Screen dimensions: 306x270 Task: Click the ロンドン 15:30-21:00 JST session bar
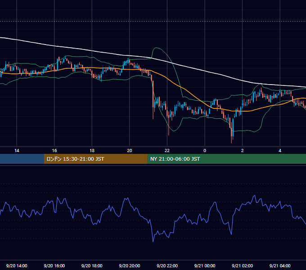(96, 159)
